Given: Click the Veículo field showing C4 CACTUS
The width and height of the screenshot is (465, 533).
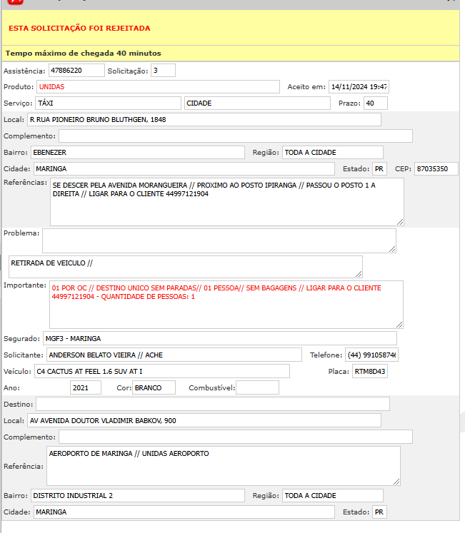Looking at the screenshot, I should (x=162, y=372).
